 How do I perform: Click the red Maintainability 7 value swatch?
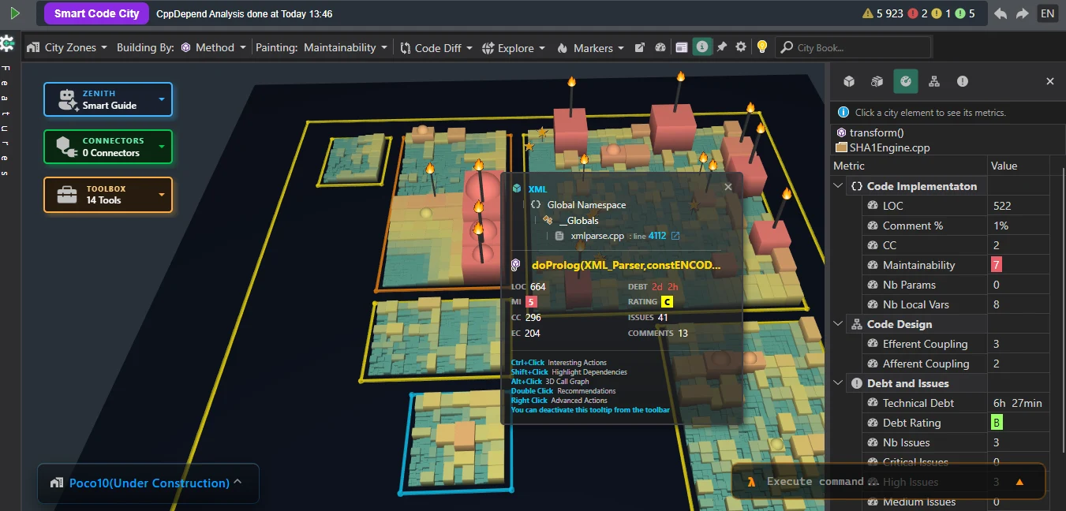coord(997,265)
